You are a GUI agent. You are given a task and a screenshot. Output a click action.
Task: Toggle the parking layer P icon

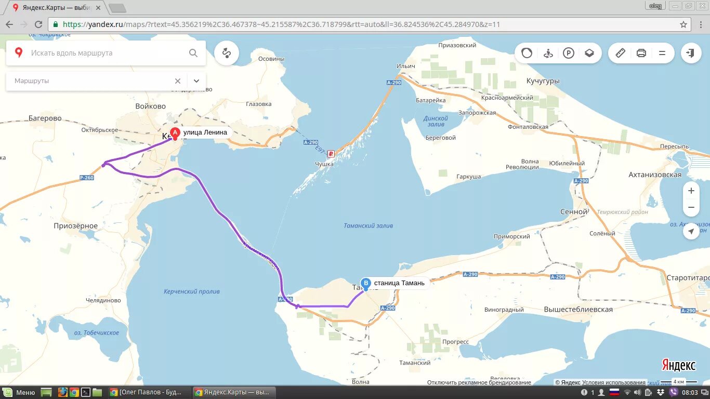[569, 53]
